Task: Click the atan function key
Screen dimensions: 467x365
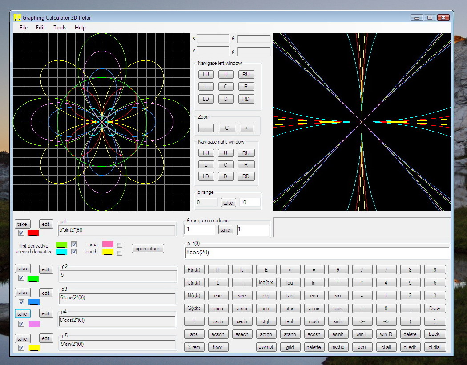Action: coord(290,309)
